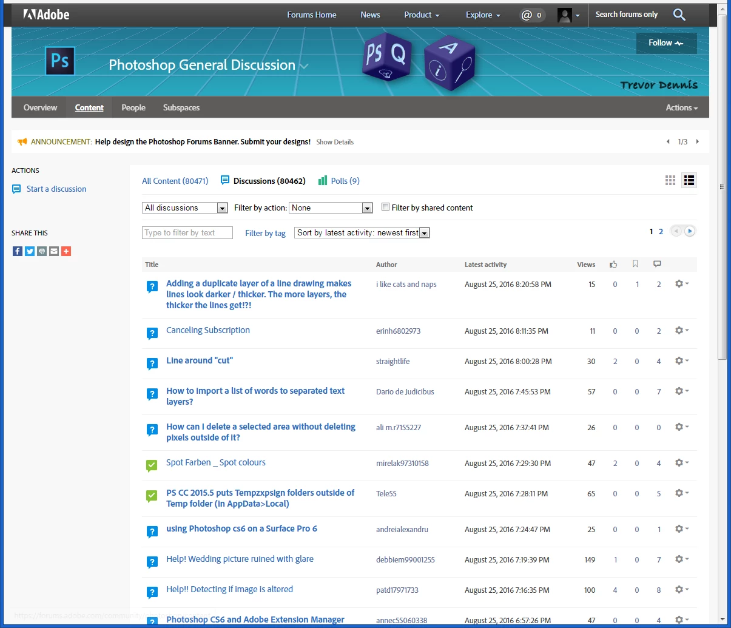Click question icon beside Canceling Subscription

tap(152, 333)
